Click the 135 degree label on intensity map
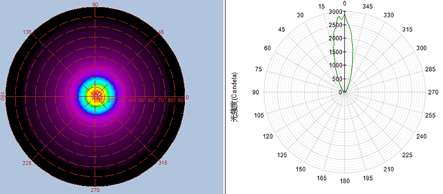This screenshot has width=443, height=194. pos(27,32)
